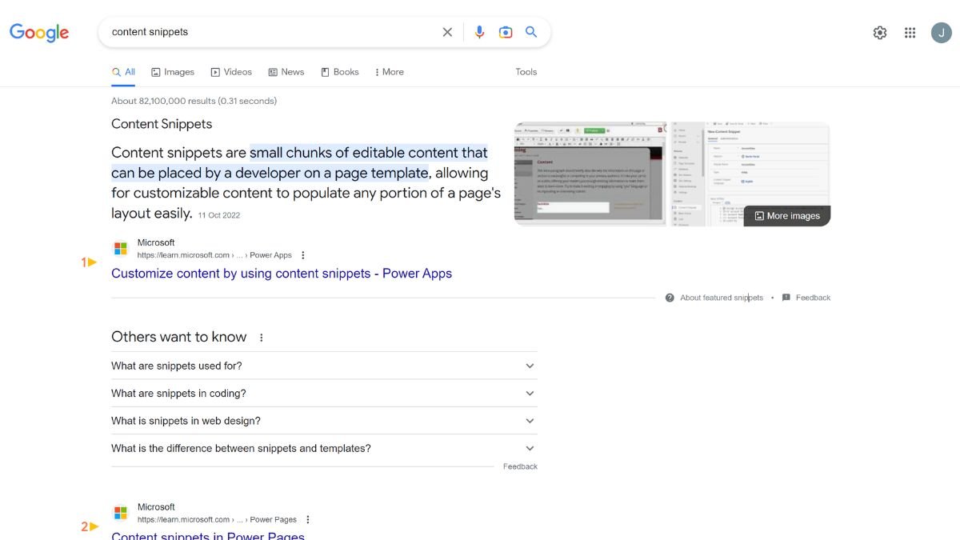The height and width of the screenshot is (540, 960).
Task: Clear the search box with X icon
Action: tap(447, 32)
